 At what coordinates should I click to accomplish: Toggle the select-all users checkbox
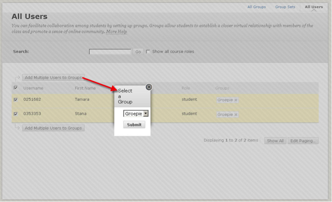[16, 88]
